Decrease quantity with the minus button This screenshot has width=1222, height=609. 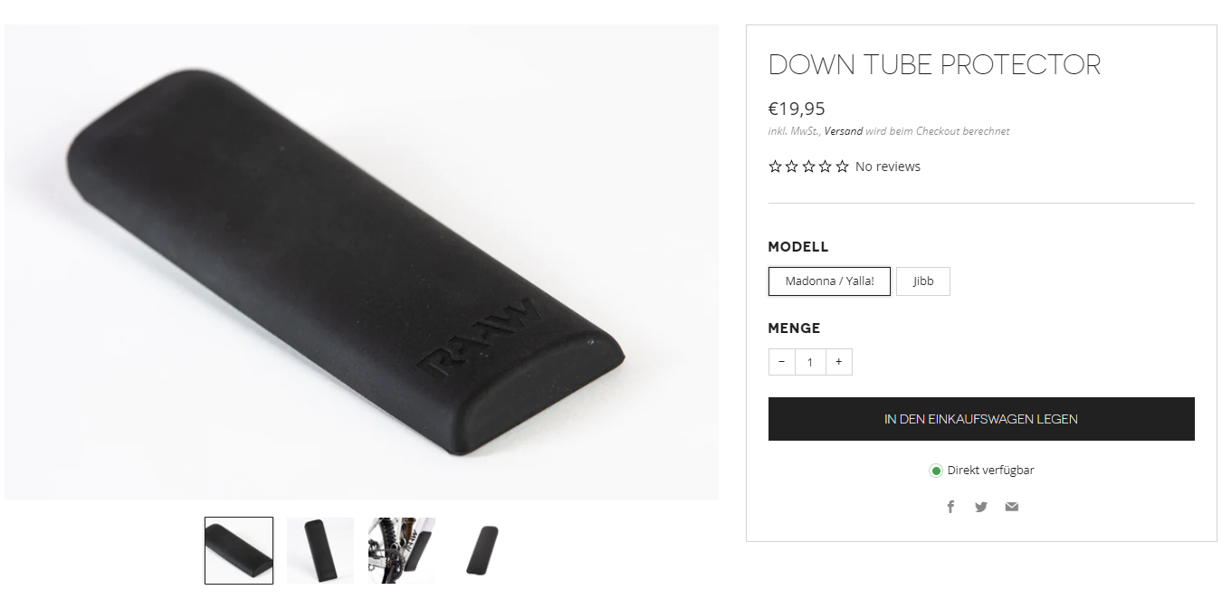(782, 362)
